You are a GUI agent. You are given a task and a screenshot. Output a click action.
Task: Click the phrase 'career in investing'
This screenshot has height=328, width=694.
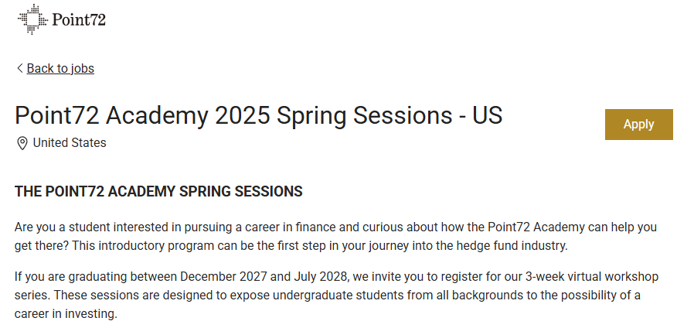[x=66, y=314]
